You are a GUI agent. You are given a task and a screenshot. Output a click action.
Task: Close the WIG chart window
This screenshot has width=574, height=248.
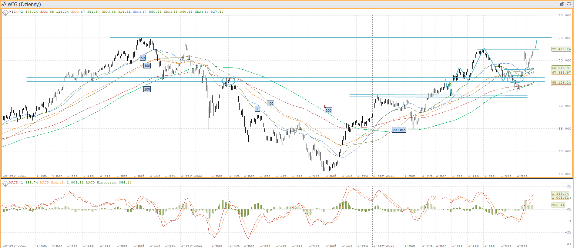569,4
